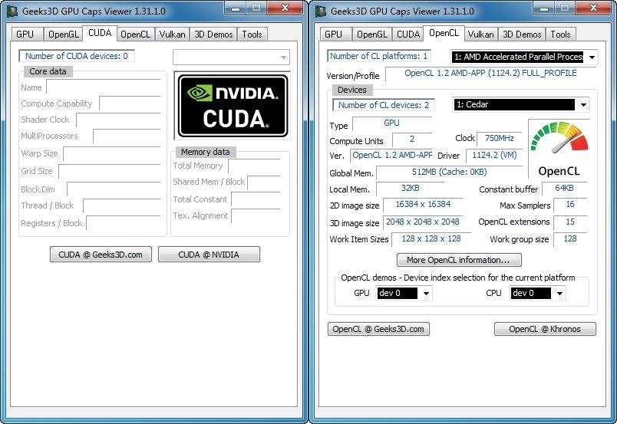Click the Shader Clock field
617x424 pixels.
click(118, 120)
